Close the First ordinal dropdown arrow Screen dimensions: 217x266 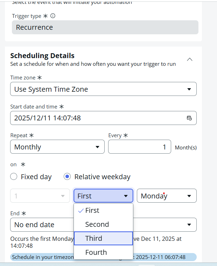pos(126,196)
